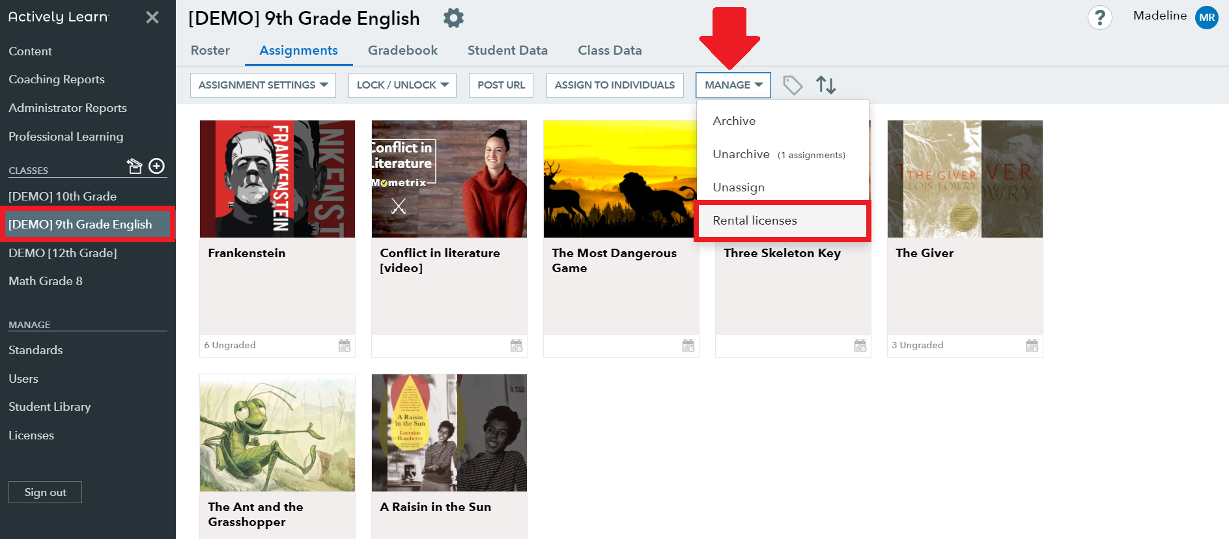
Task: Open Content in sidebar
Action: [x=30, y=51]
